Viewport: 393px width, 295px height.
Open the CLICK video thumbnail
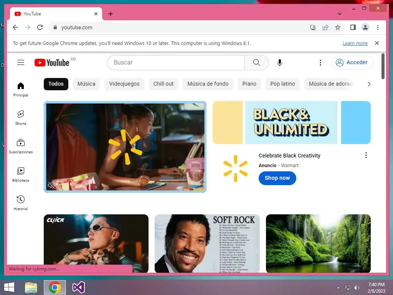click(x=96, y=243)
